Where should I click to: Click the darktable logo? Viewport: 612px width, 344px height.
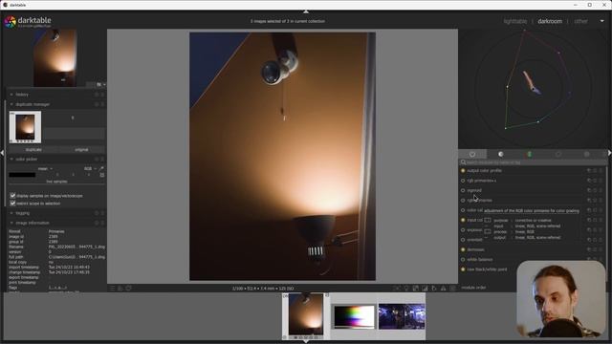11,22
